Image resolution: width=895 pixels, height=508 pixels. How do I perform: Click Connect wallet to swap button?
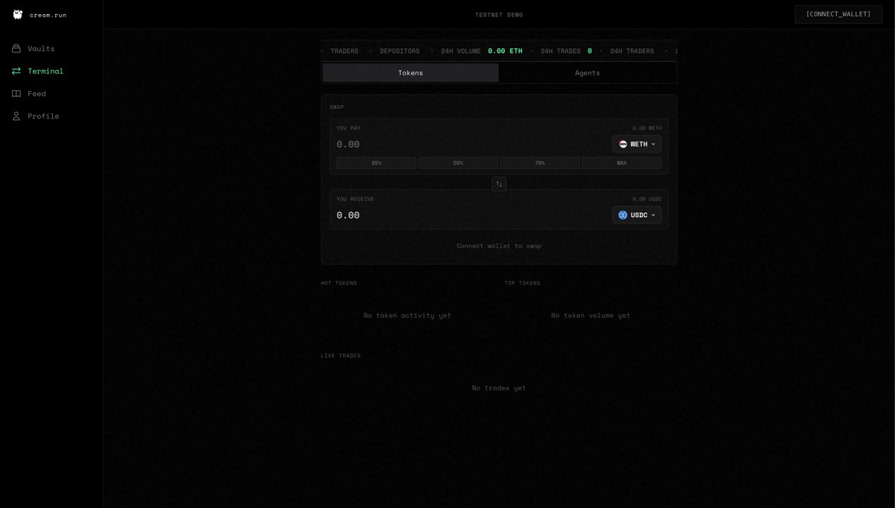499,246
